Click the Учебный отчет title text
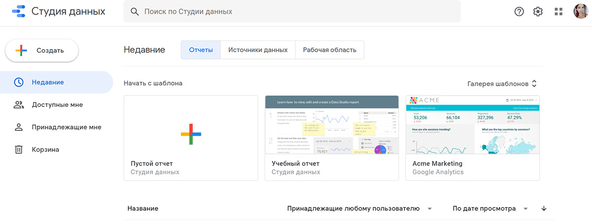592x224 pixels. (x=296, y=163)
